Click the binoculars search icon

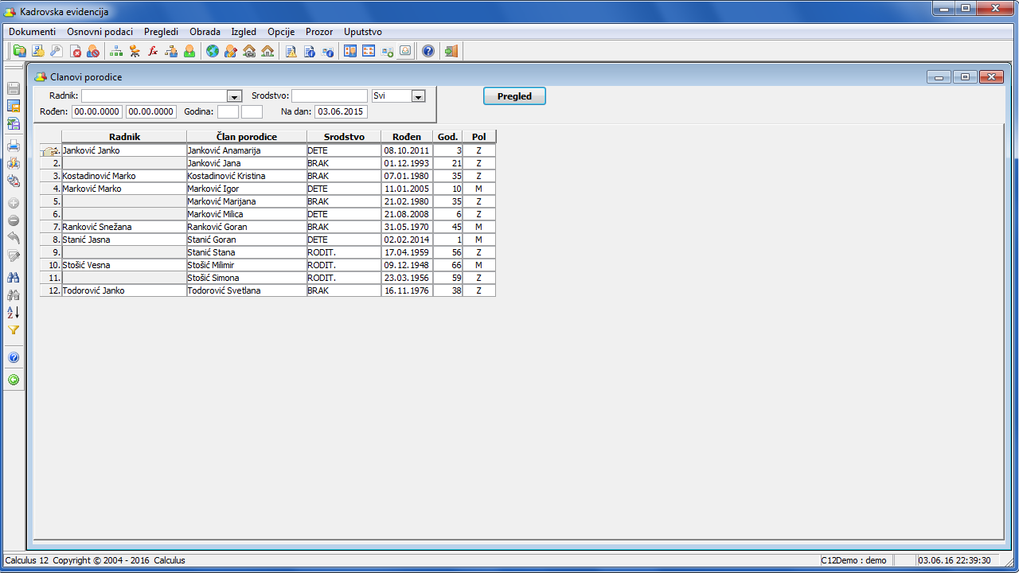[x=14, y=278]
